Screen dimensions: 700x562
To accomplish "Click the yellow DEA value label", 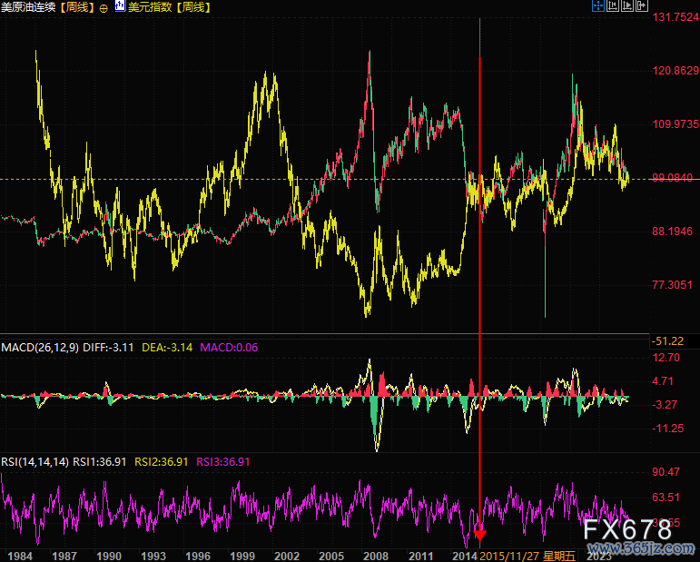I will point(167,347).
